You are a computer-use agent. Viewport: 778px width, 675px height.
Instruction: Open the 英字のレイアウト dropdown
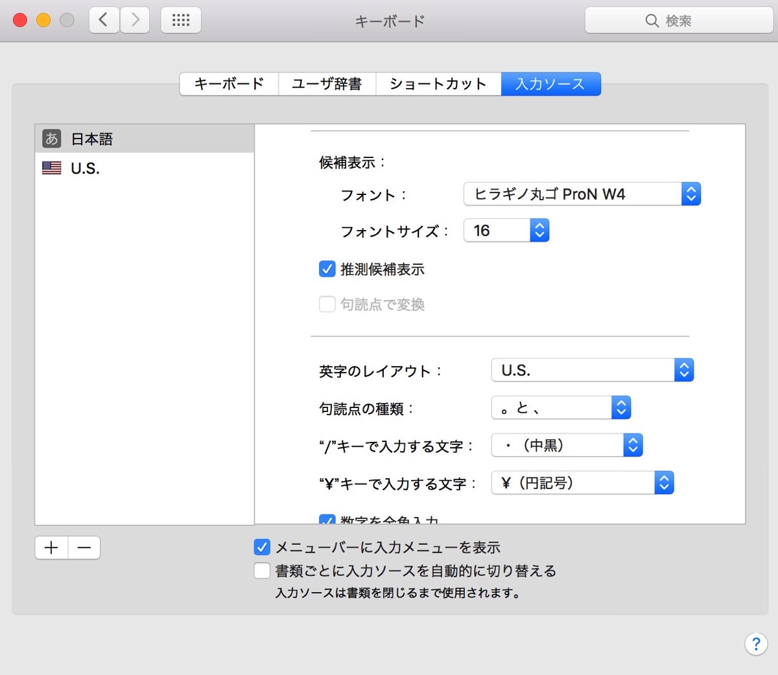[593, 370]
